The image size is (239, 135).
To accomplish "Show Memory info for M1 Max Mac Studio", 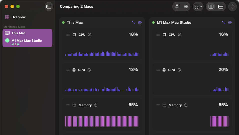I will (186, 105).
